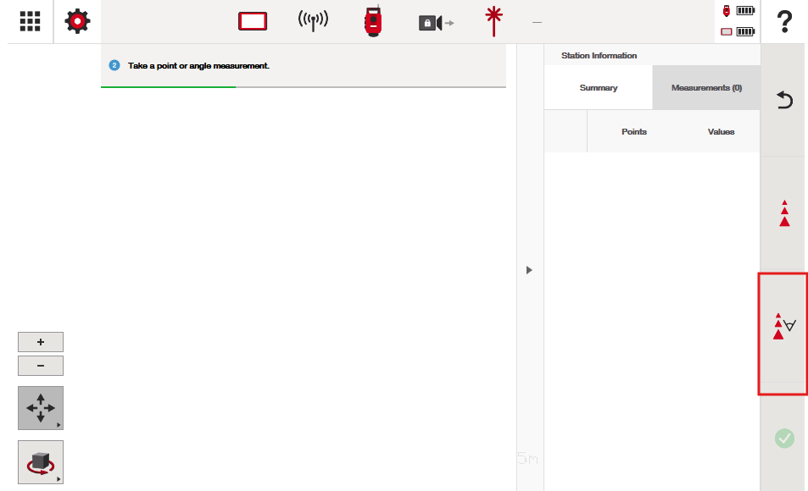Toggle the camera target lock icon
Screen dimensions: 808x491
coord(435,23)
